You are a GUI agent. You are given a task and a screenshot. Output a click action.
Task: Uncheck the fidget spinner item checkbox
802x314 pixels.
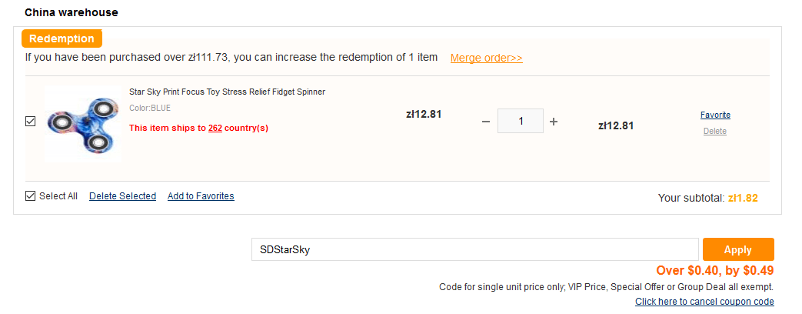31,121
